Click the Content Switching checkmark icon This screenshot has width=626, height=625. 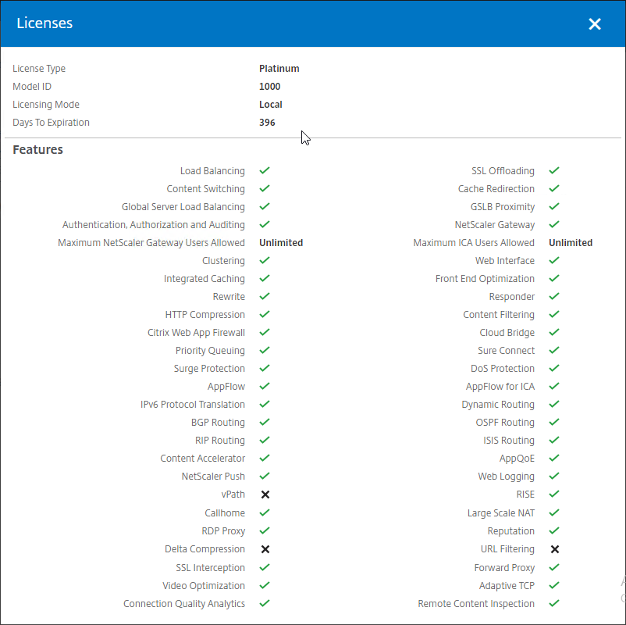coord(265,188)
